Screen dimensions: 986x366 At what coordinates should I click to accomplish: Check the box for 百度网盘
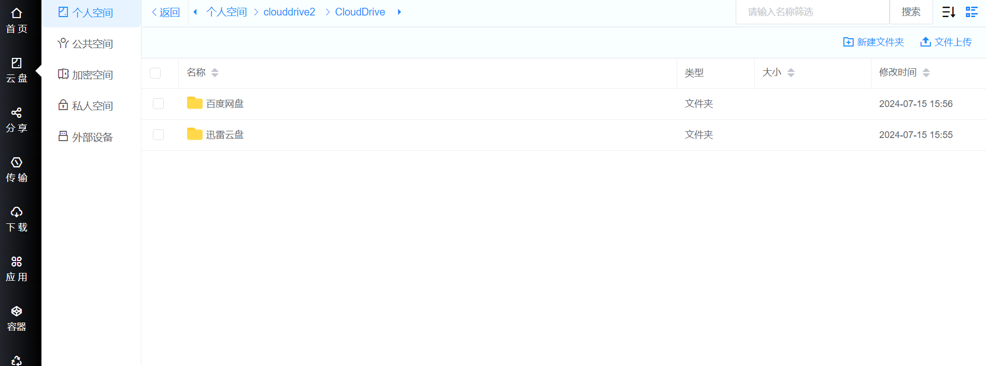coord(158,104)
